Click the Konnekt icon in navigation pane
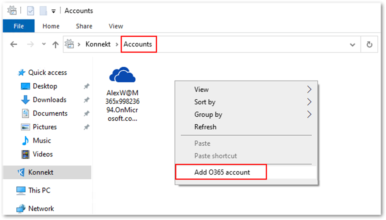Image resolution: width=386 pixels, height=220 pixels. point(21,172)
